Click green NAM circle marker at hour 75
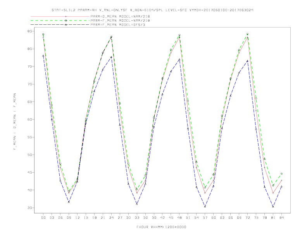The image size is (307, 237). click(x=256, y=98)
